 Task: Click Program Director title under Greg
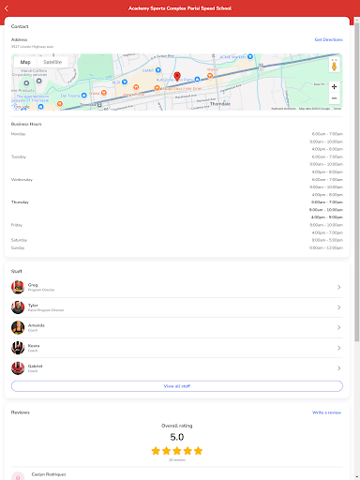pos(41,290)
